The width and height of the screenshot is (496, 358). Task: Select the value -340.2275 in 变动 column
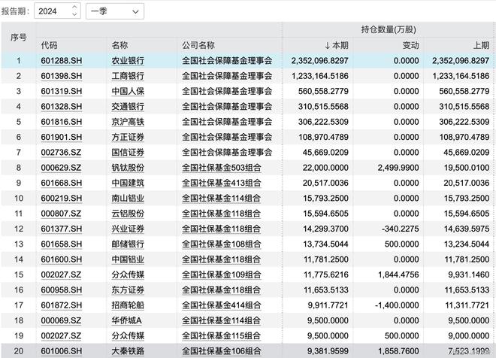401,229
